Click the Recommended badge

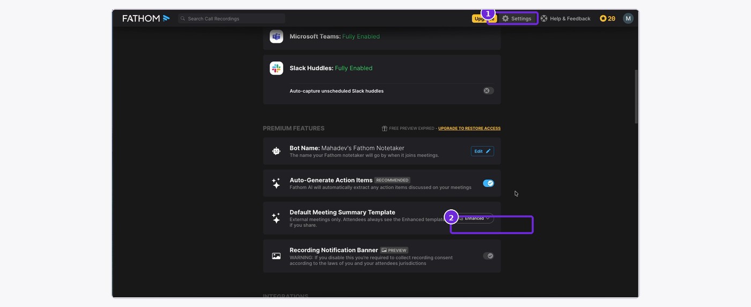point(392,180)
